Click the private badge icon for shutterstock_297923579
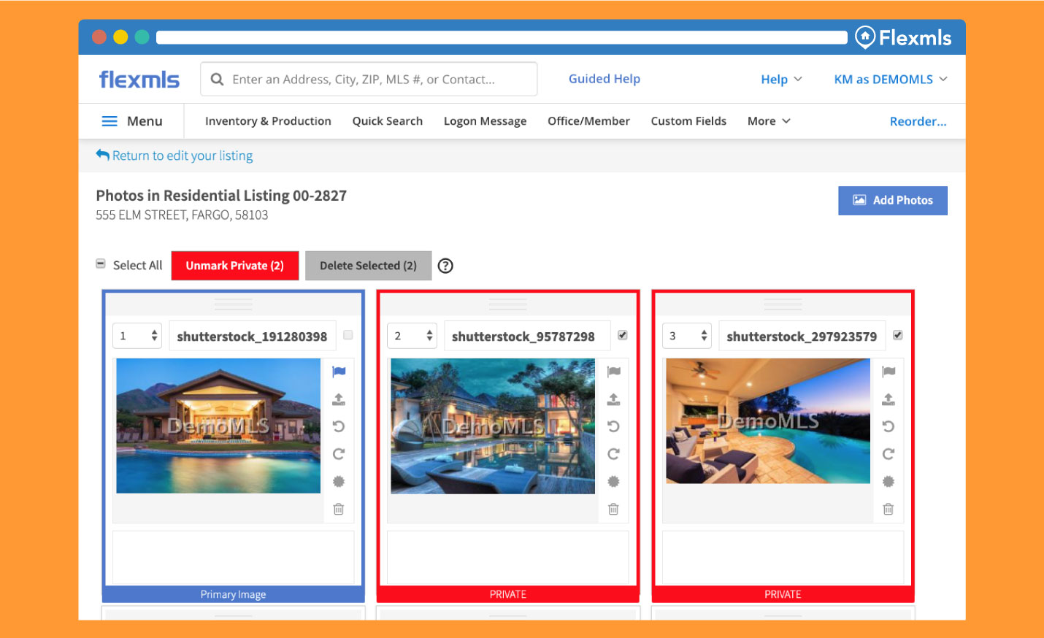The image size is (1044, 638). [x=888, y=482]
